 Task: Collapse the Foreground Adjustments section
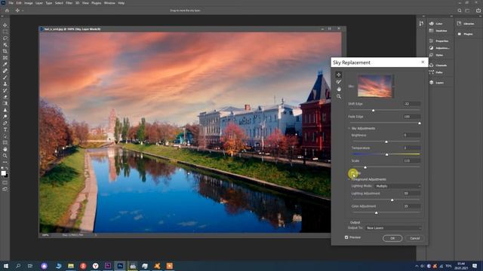349,179
